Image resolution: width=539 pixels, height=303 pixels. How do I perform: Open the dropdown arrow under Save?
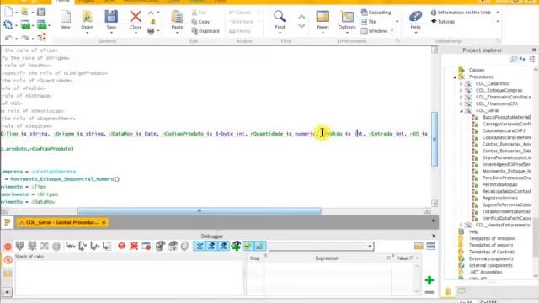pos(111,33)
